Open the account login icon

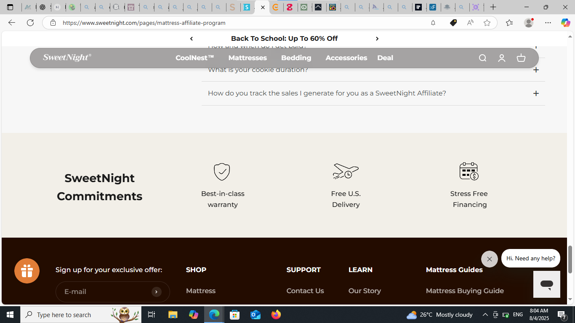point(502,58)
